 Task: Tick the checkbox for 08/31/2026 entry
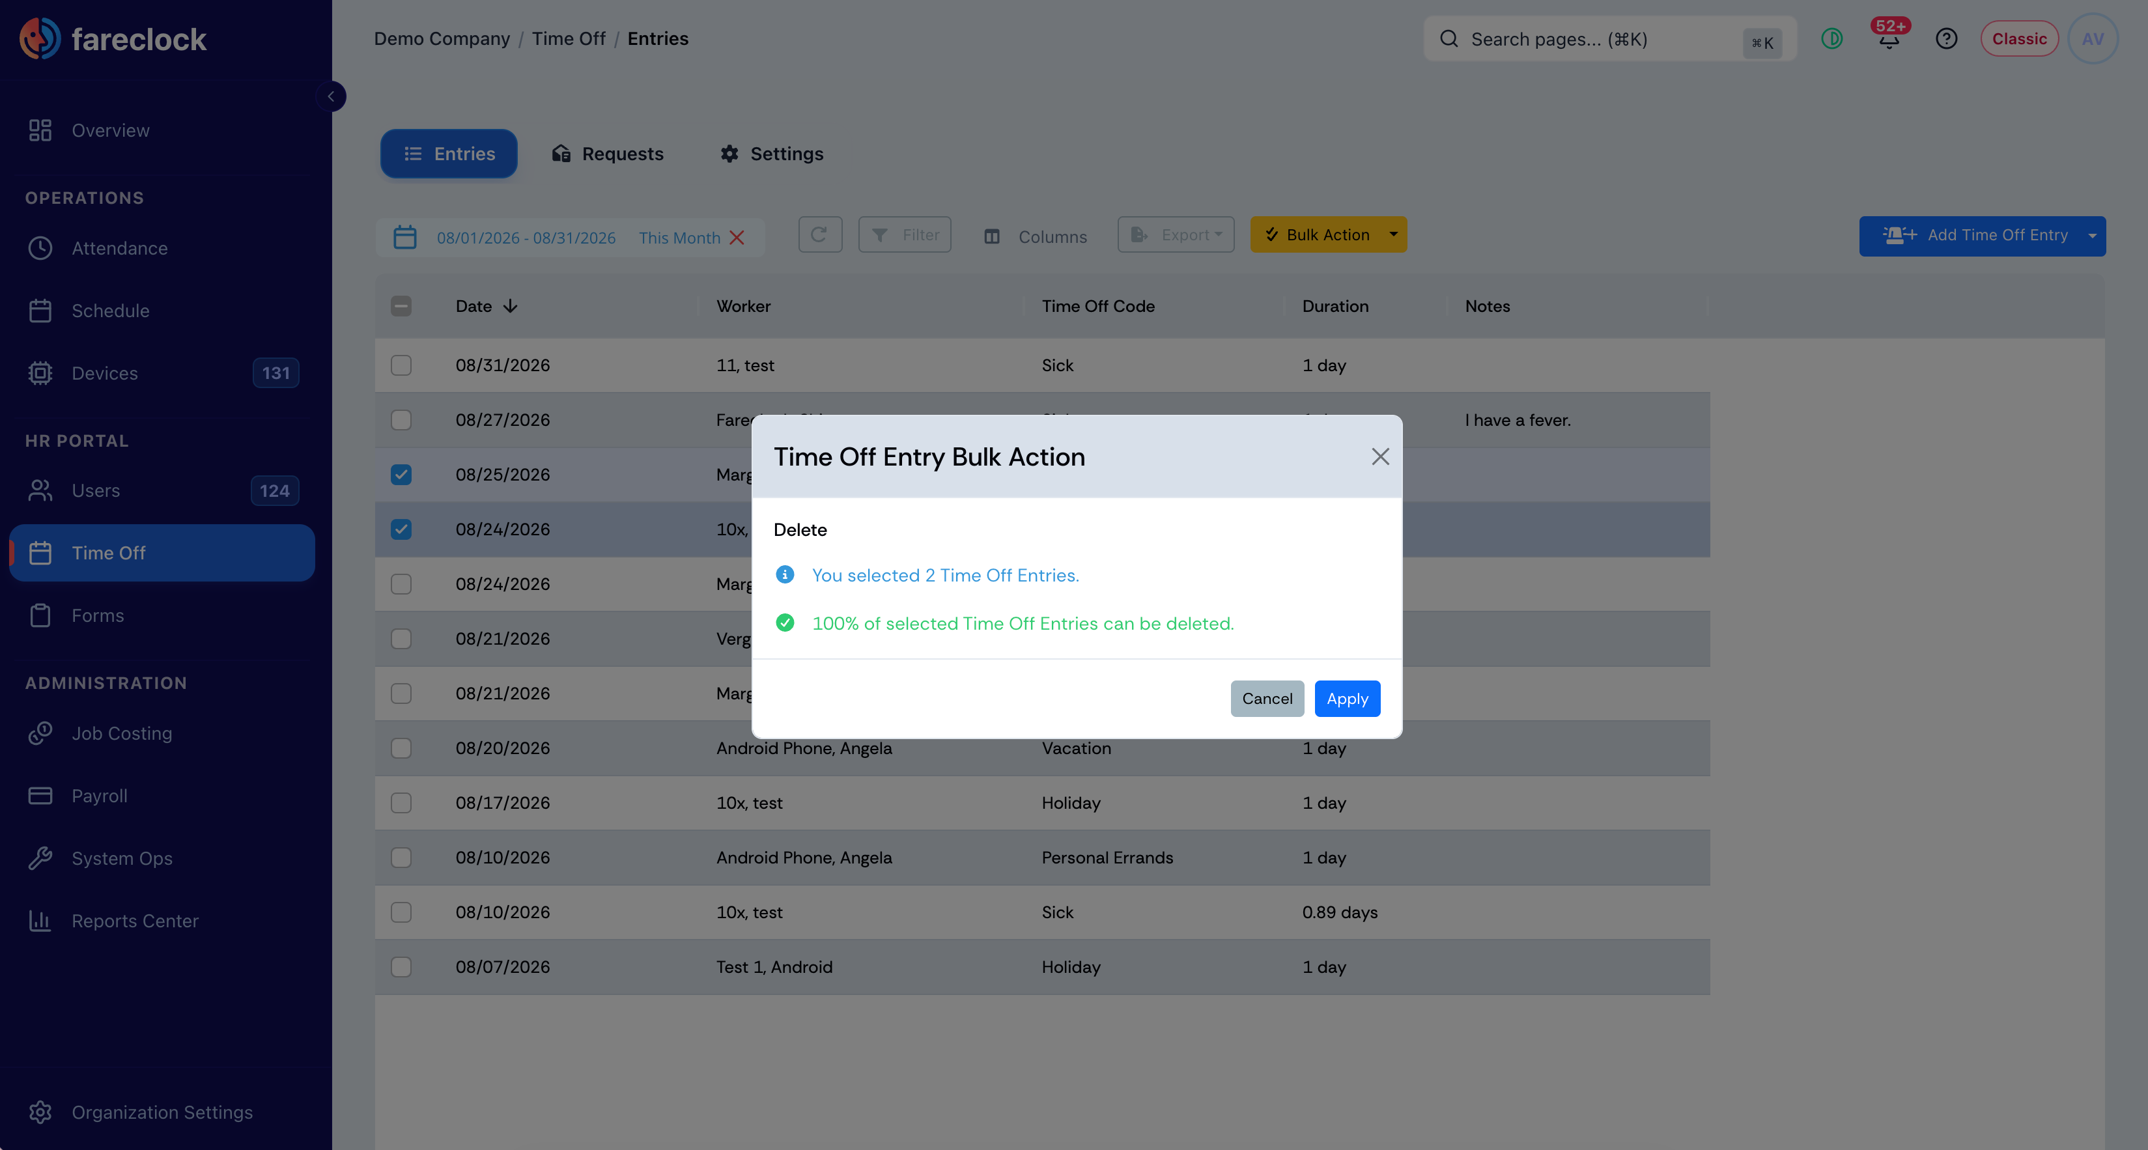401,365
